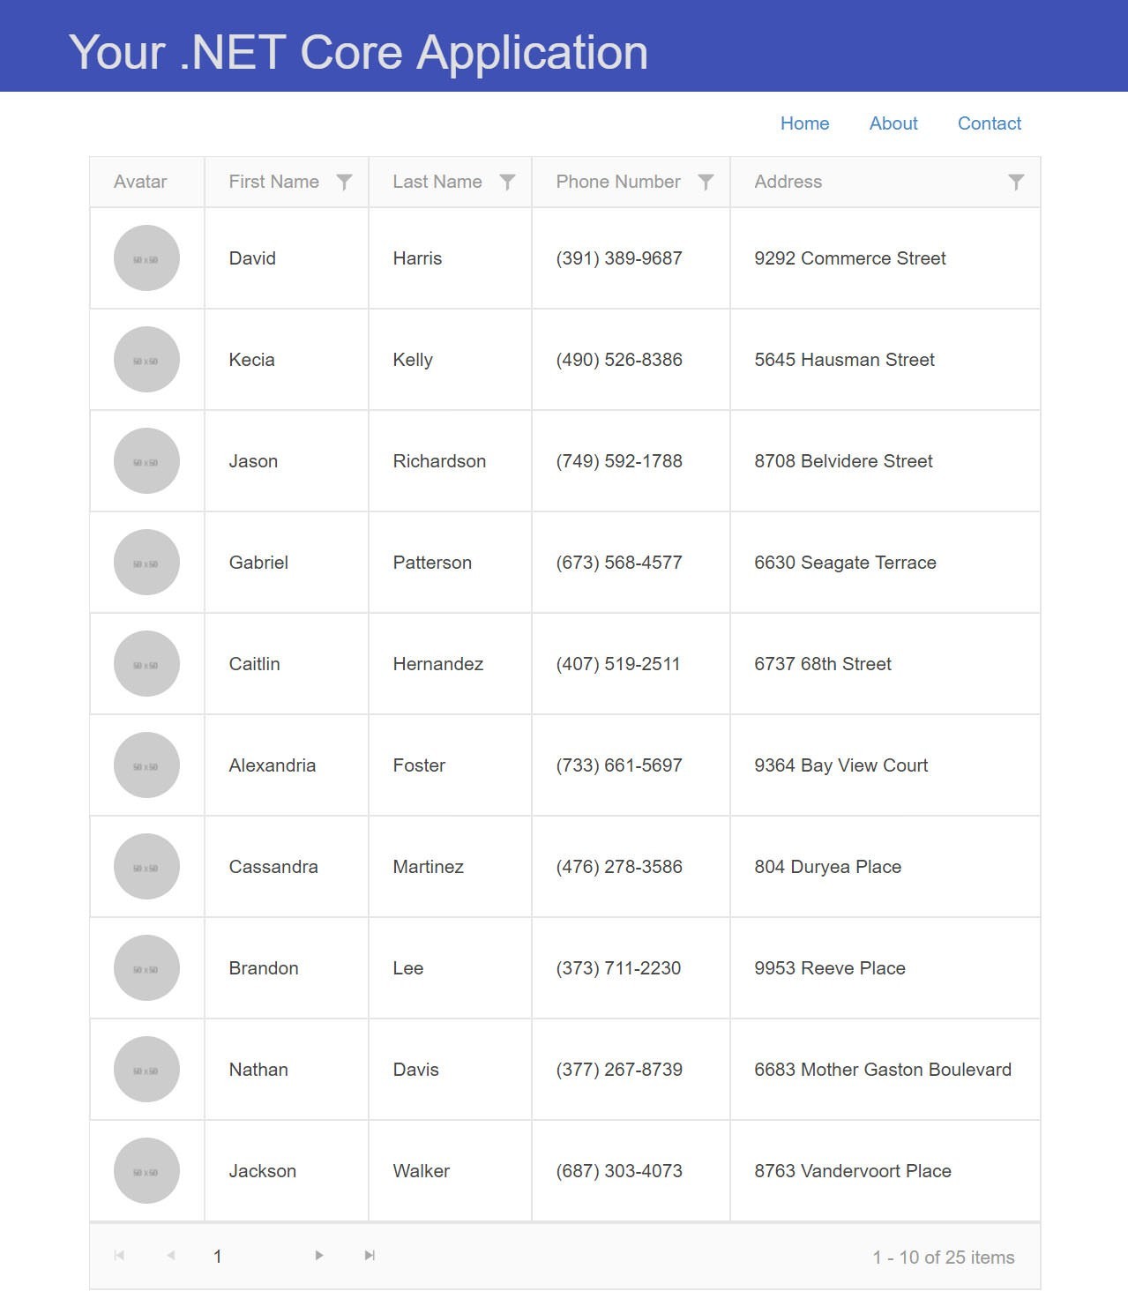Select the row for Nathan Davis
The image size is (1128, 1306).
pyautogui.click(x=564, y=1070)
